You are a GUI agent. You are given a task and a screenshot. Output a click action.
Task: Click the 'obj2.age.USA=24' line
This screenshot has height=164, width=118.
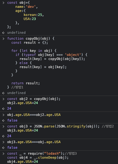tap(23, 103)
